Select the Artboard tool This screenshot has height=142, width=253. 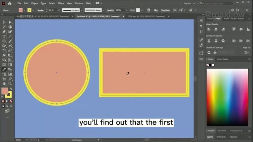[x=4, y=79]
